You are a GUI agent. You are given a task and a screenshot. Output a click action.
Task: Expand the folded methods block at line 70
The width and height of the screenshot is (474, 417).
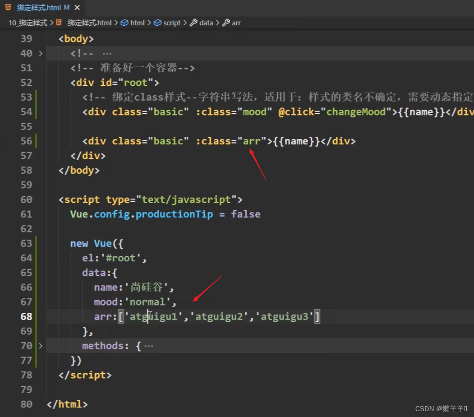[41, 346]
